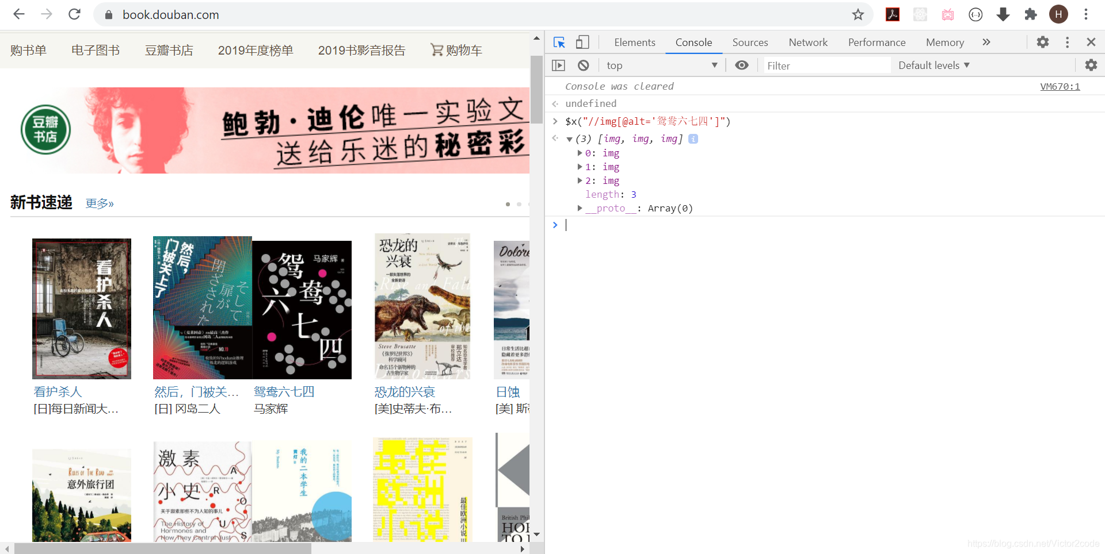Click the console prompt input line
Image resolution: width=1105 pixels, height=554 pixels.
pos(829,225)
